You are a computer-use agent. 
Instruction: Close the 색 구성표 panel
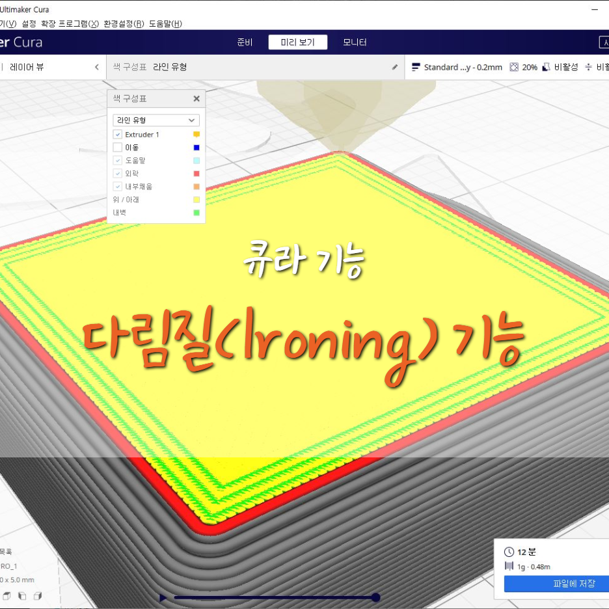[196, 99]
